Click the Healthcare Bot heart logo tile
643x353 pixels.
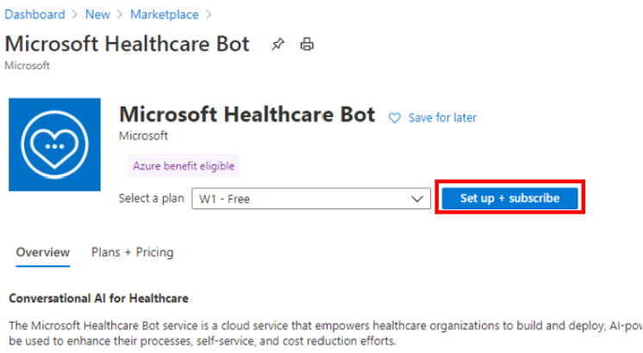(x=54, y=145)
